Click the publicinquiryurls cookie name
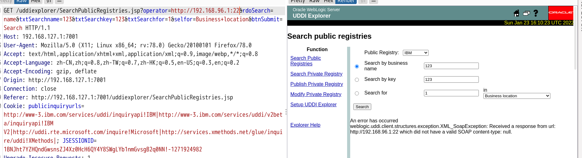 point(55,106)
